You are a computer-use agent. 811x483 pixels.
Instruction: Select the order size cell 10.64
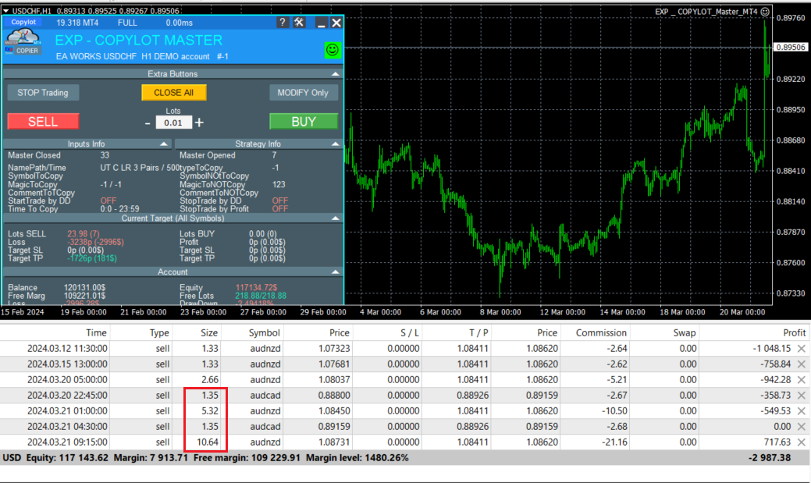tap(208, 442)
